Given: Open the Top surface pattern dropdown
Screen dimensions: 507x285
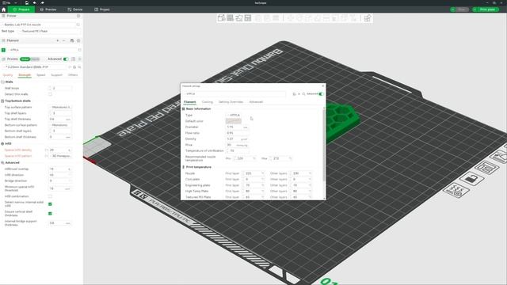Looking at the screenshot, I should pyautogui.click(x=61, y=108).
